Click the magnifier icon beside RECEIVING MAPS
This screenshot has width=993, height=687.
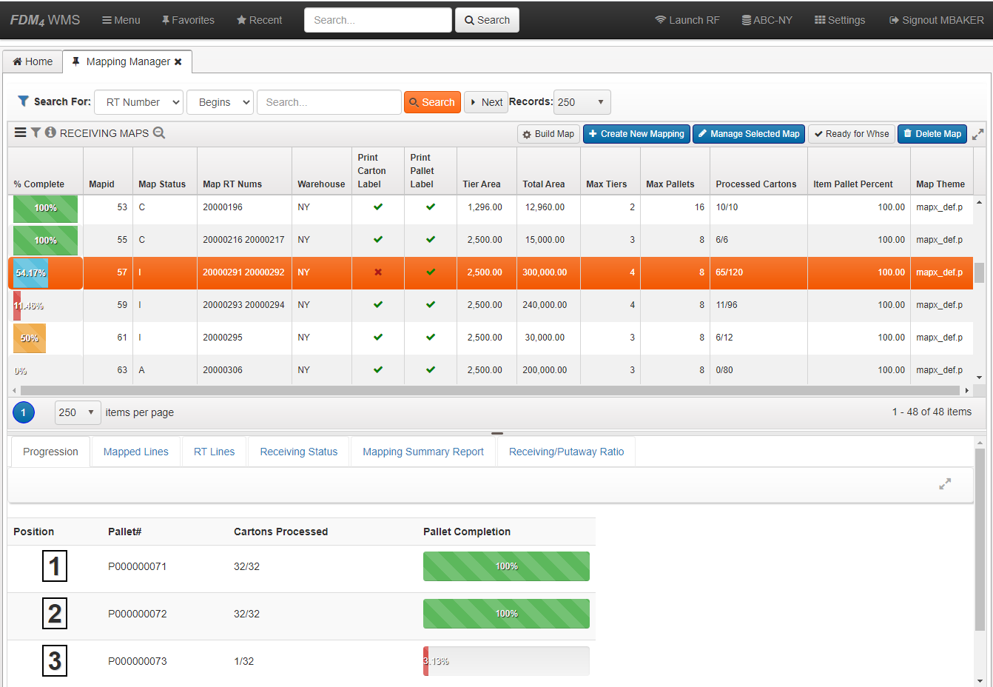[x=159, y=133]
